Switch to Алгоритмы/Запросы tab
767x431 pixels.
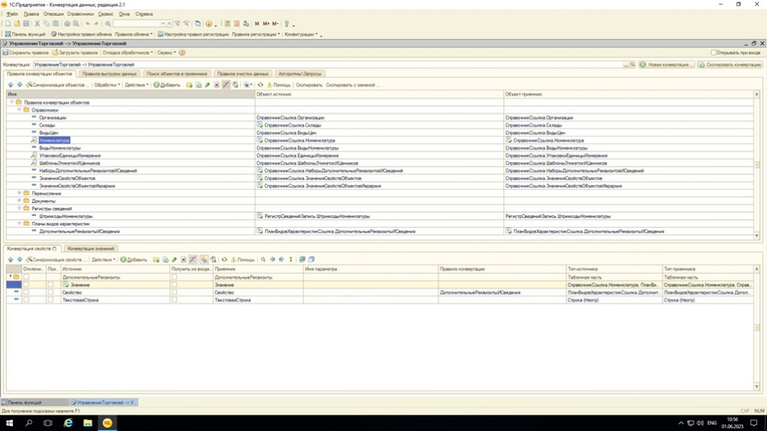[x=300, y=74]
